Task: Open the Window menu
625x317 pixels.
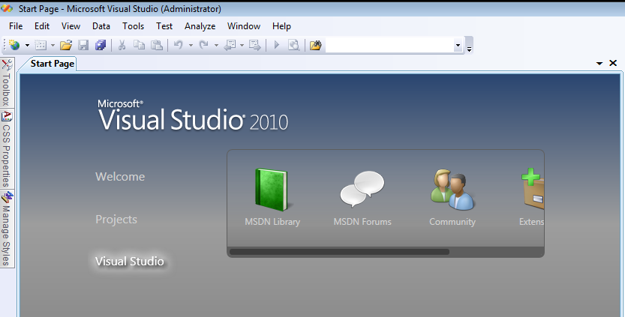Action: (244, 26)
